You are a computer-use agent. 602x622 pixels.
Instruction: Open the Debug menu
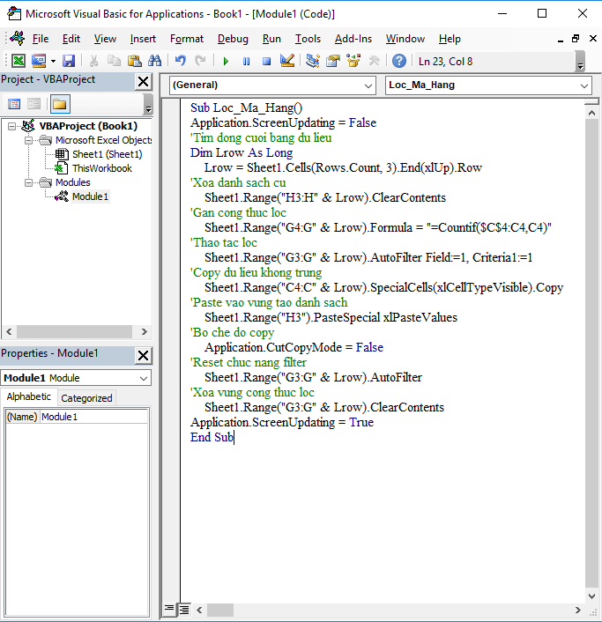pyautogui.click(x=233, y=39)
